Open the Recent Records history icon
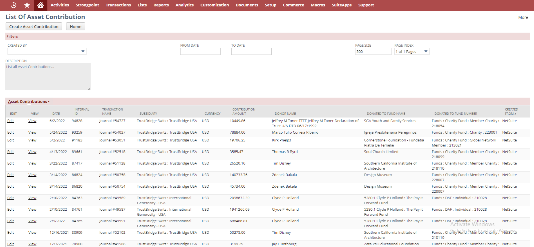Image resolution: width=534 pixels, height=247 pixels. pyautogui.click(x=13, y=5)
